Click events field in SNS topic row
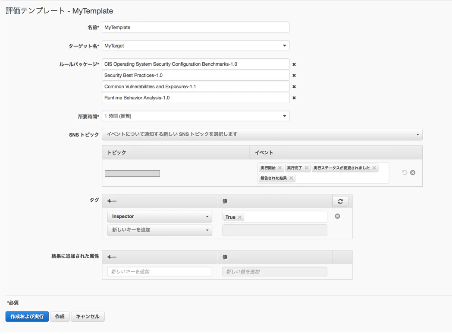Image resolution: width=452 pixels, height=334 pixels. coord(323,173)
